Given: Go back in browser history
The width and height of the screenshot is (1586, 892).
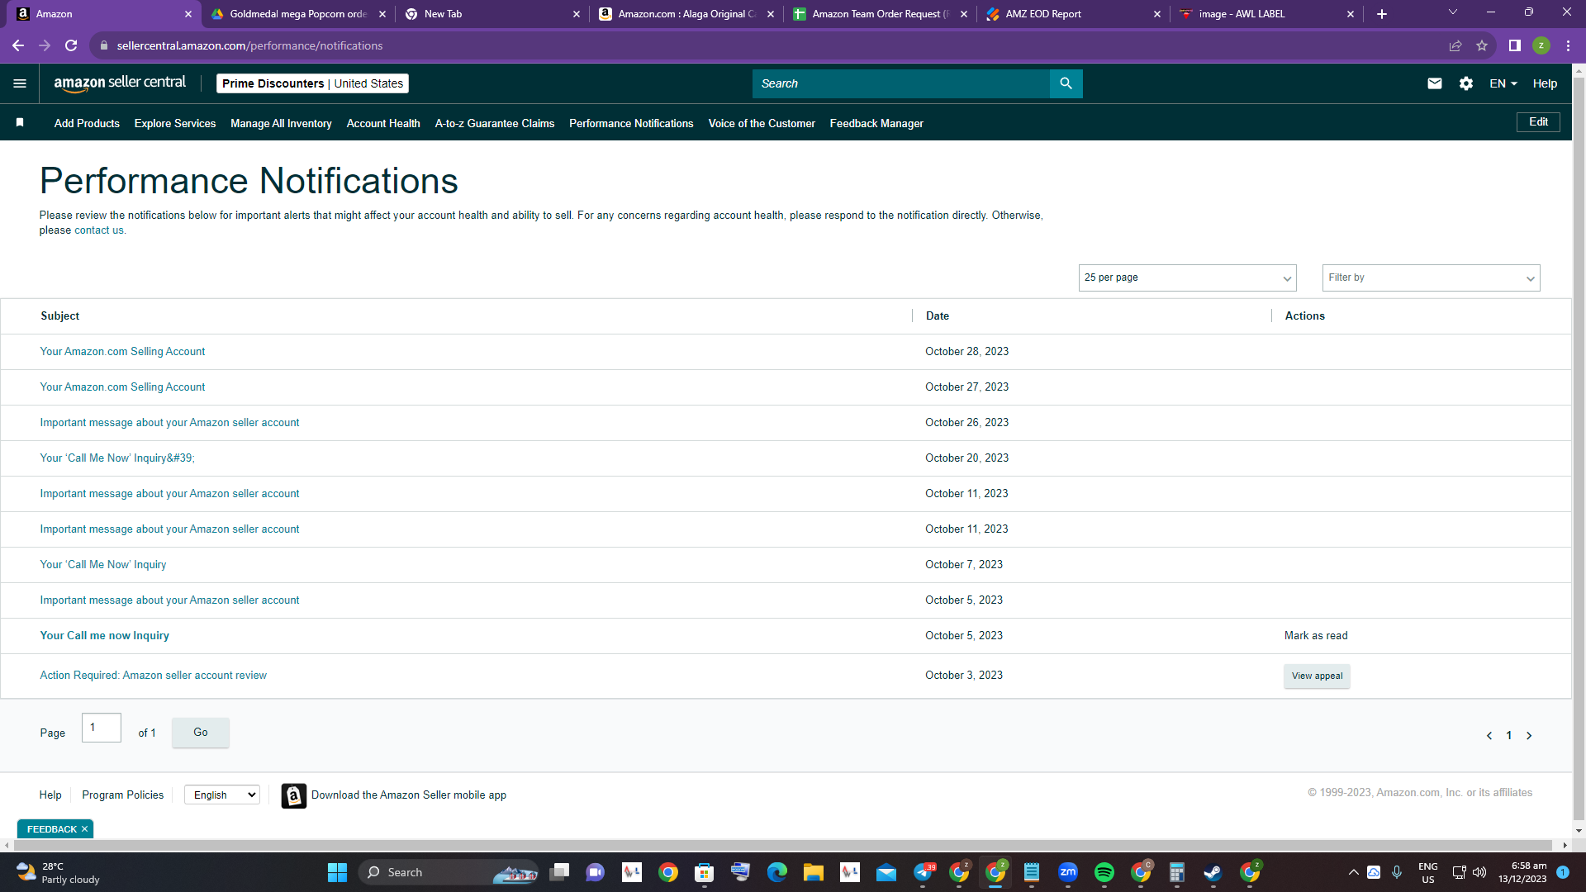Looking at the screenshot, I should (x=18, y=45).
